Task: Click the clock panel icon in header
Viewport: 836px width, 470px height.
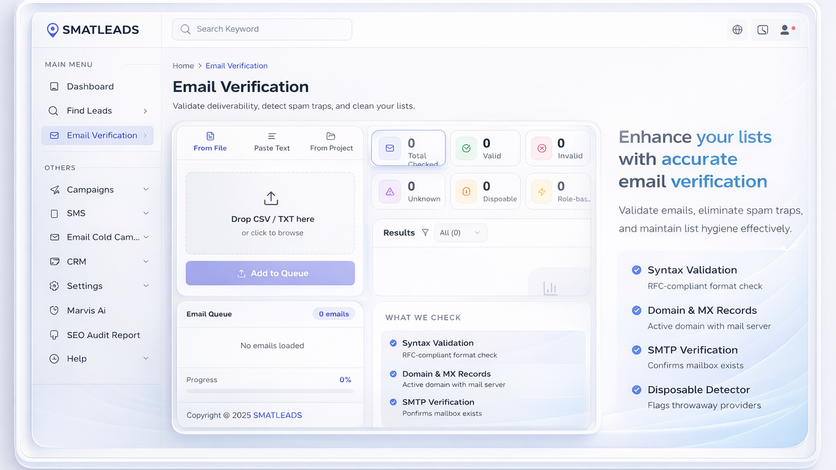Action: [762, 29]
